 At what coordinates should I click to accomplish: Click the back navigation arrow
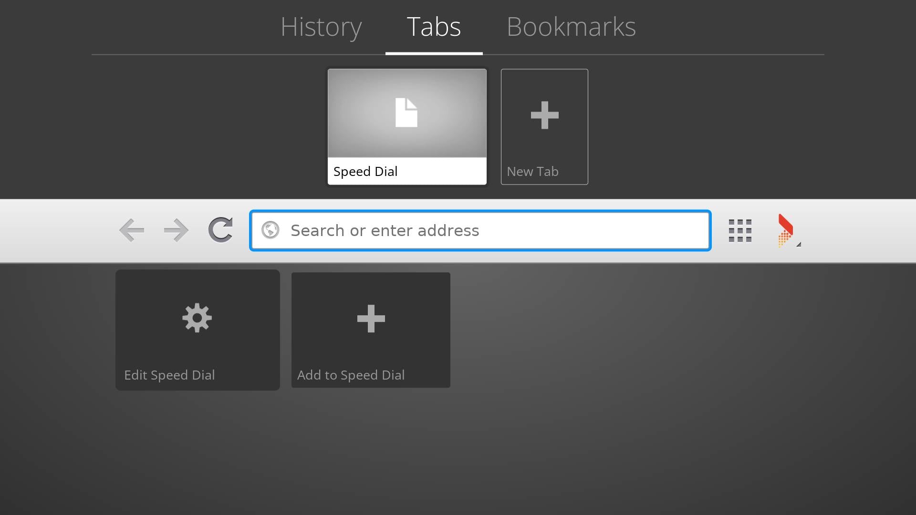click(132, 230)
